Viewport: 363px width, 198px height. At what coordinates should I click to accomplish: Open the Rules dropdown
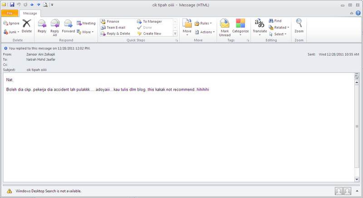tap(203, 24)
